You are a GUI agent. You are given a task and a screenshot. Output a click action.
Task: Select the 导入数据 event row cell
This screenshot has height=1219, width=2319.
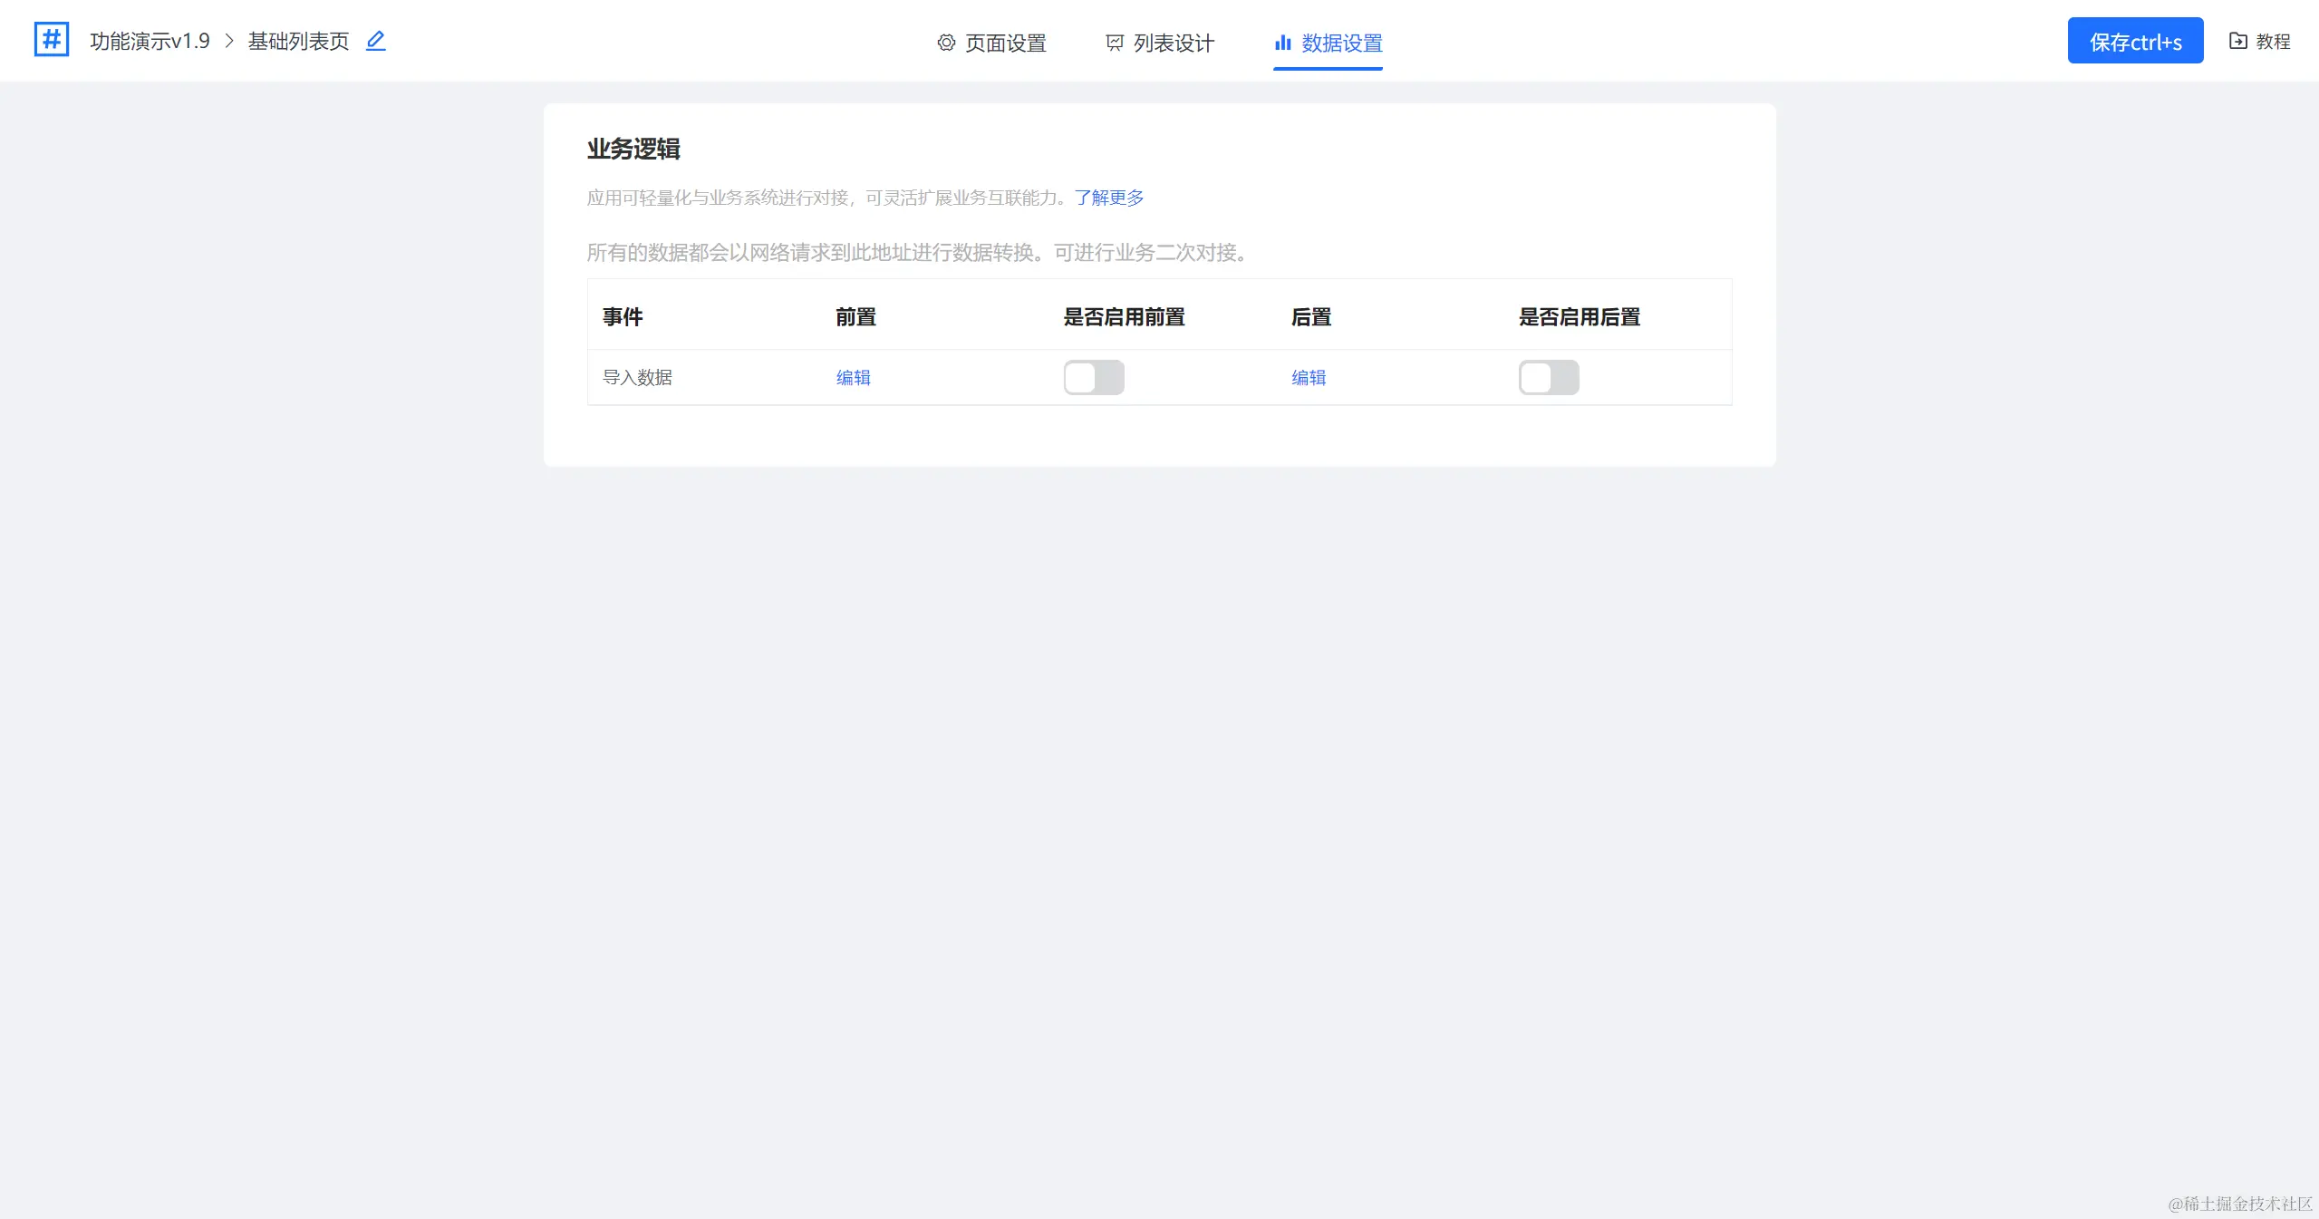[637, 377]
